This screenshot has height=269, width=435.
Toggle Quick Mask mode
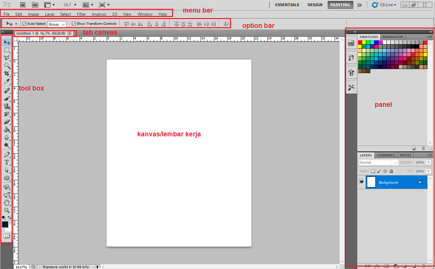coord(6,236)
